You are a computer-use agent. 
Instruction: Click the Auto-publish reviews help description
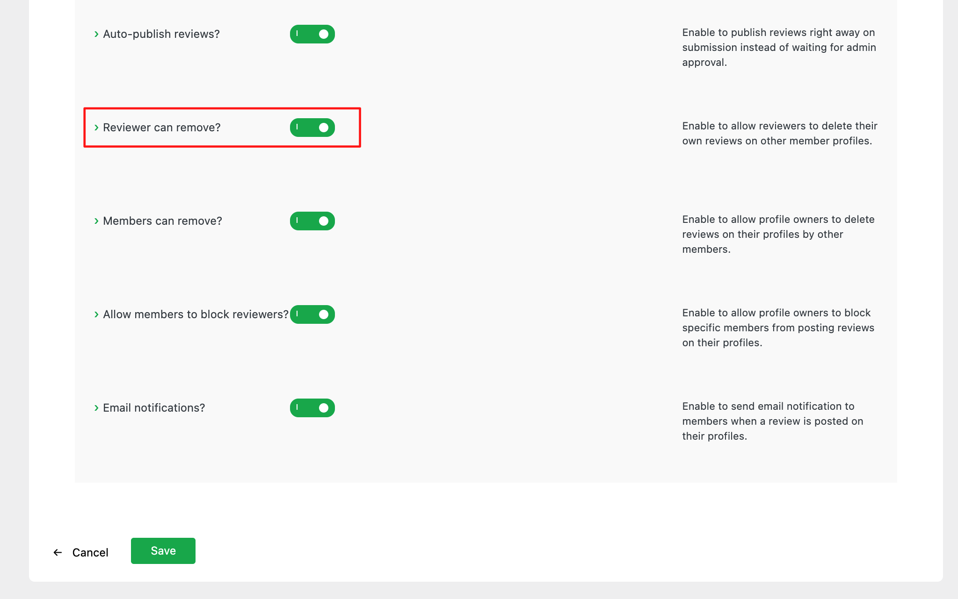(779, 47)
